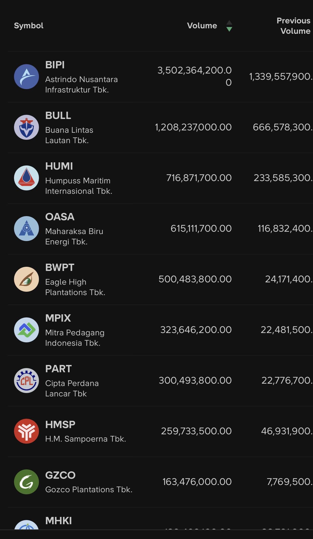313x539 pixels.
Task: Open the BULL ship logo icon
Action: [x=26, y=127]
